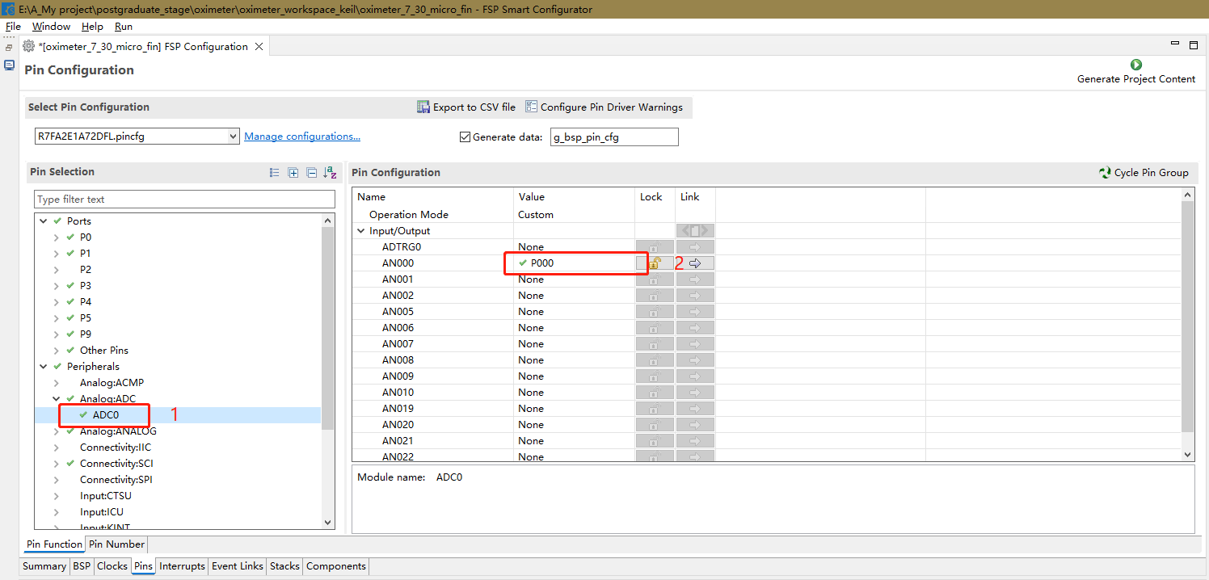The width and height of the screenshot is (1209, 580).
Task: Open the Run menu
Action: click(x=124, y=27)
